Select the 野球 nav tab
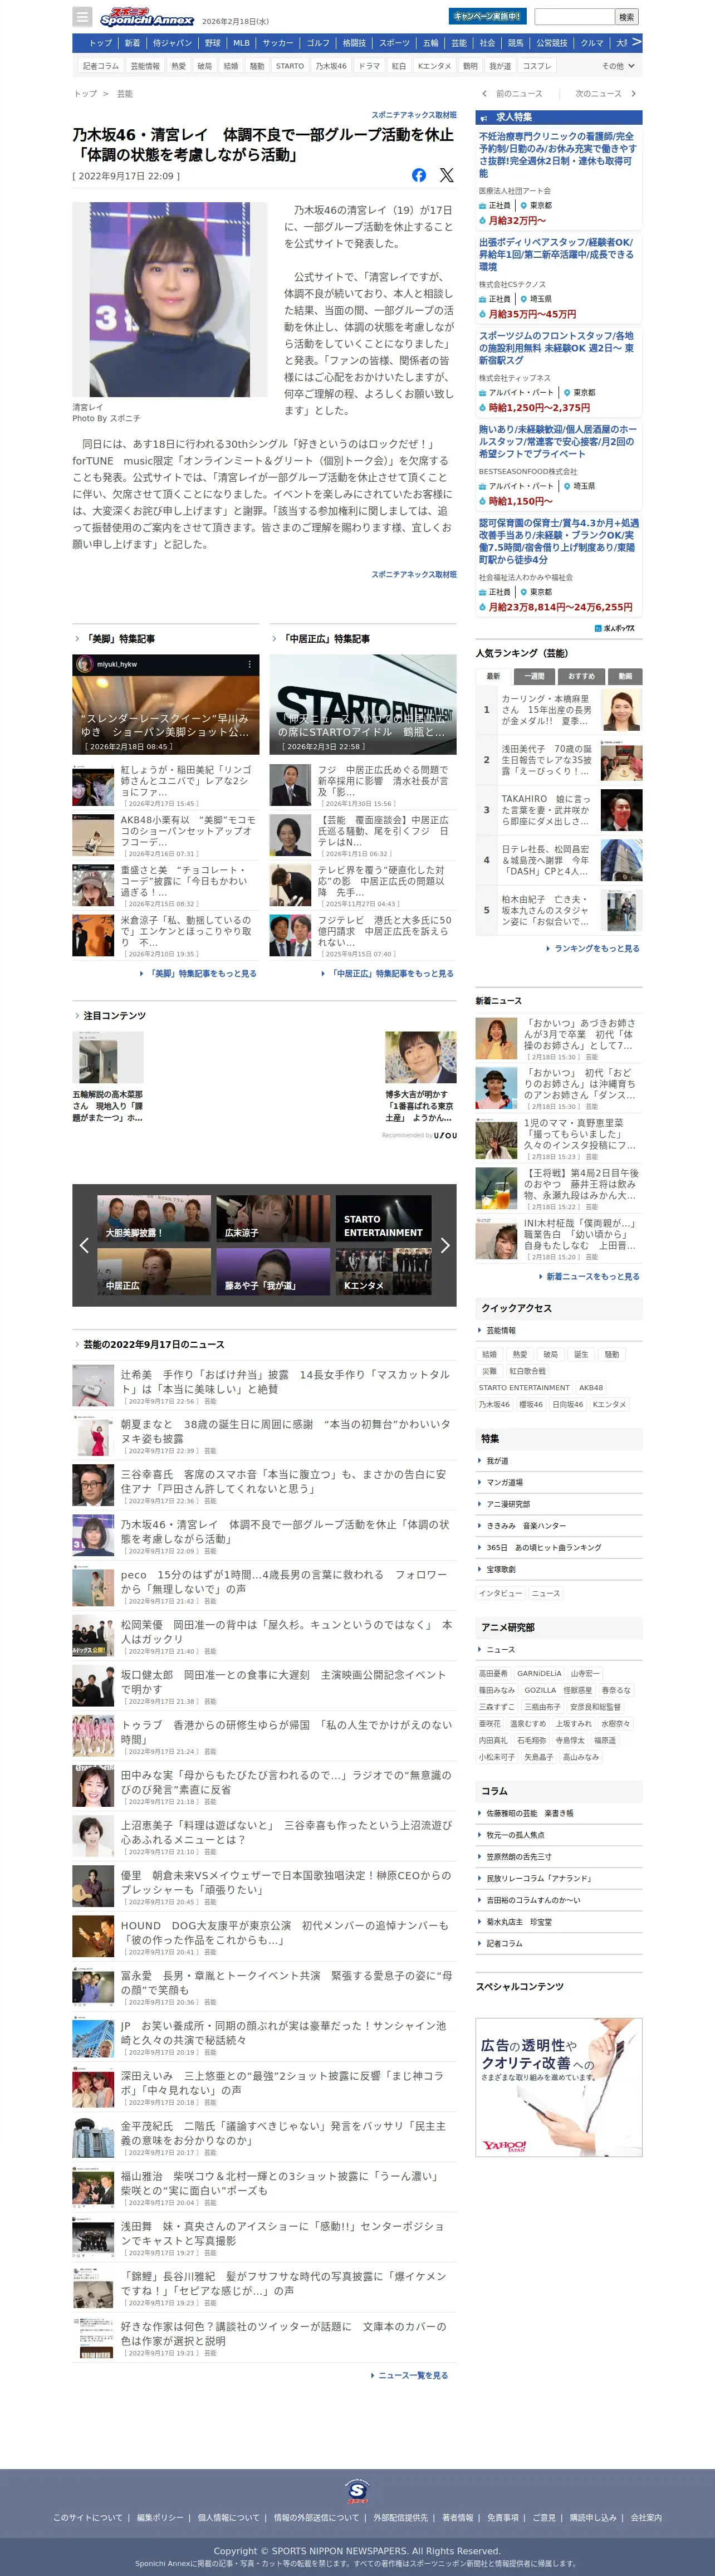This screenshot has width=715, height=2576. (213, 43)
